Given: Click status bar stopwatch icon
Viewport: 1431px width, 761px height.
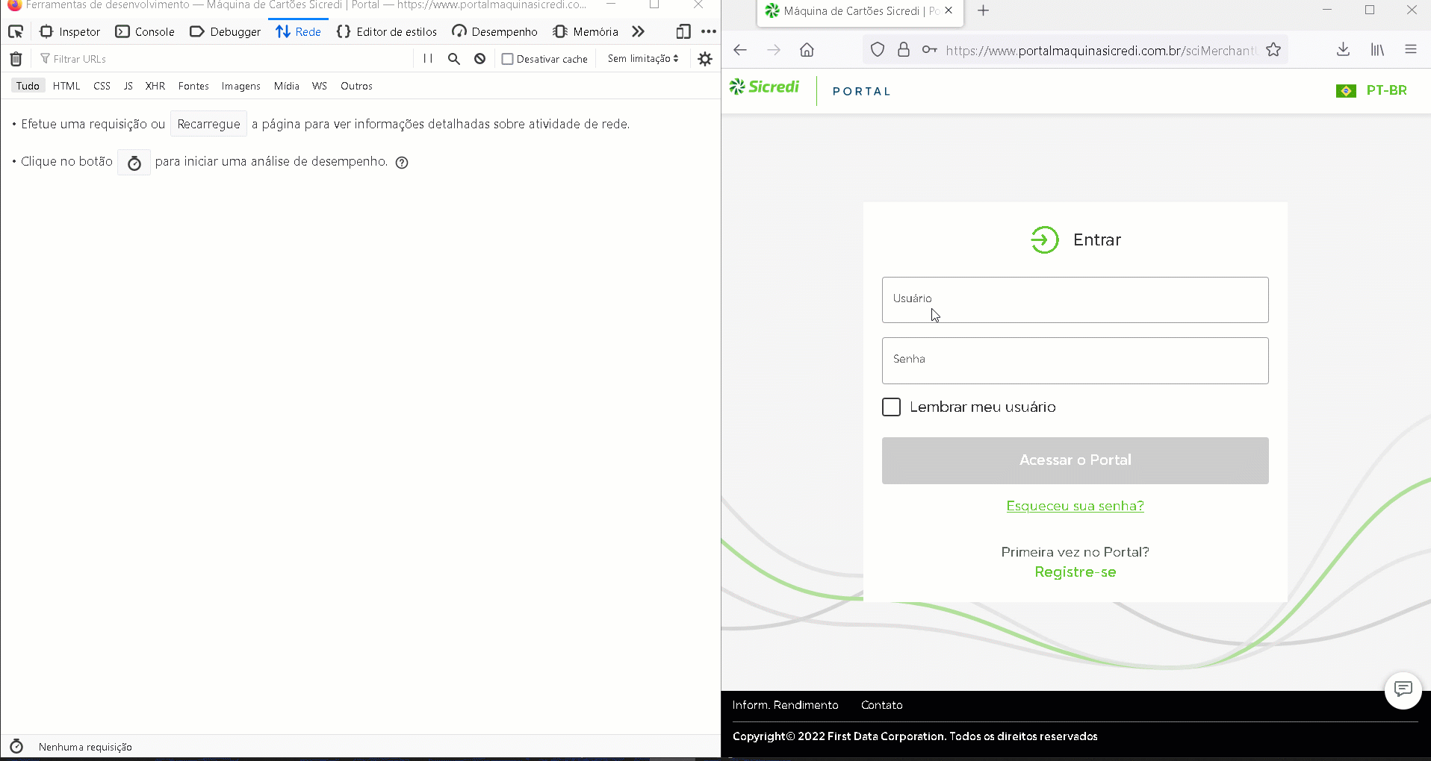Looking at the screenshot, I should 16,747.
